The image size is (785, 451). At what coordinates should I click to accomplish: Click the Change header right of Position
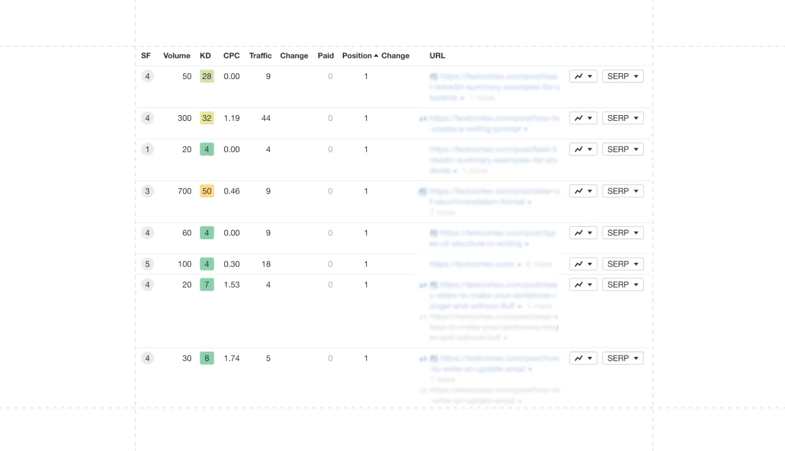[396, 56]
